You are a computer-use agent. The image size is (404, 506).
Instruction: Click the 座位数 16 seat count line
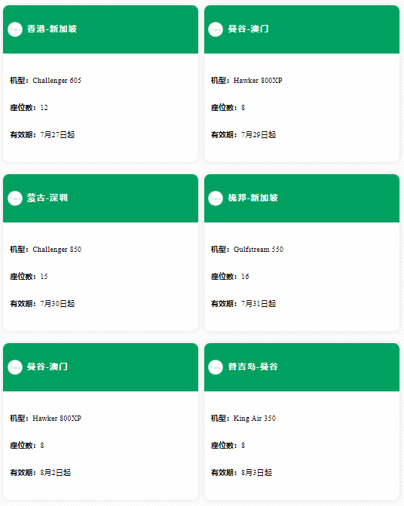click(230, 277)
